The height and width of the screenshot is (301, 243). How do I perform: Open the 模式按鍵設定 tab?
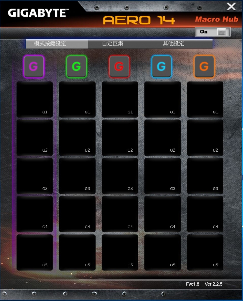point(57,44)
